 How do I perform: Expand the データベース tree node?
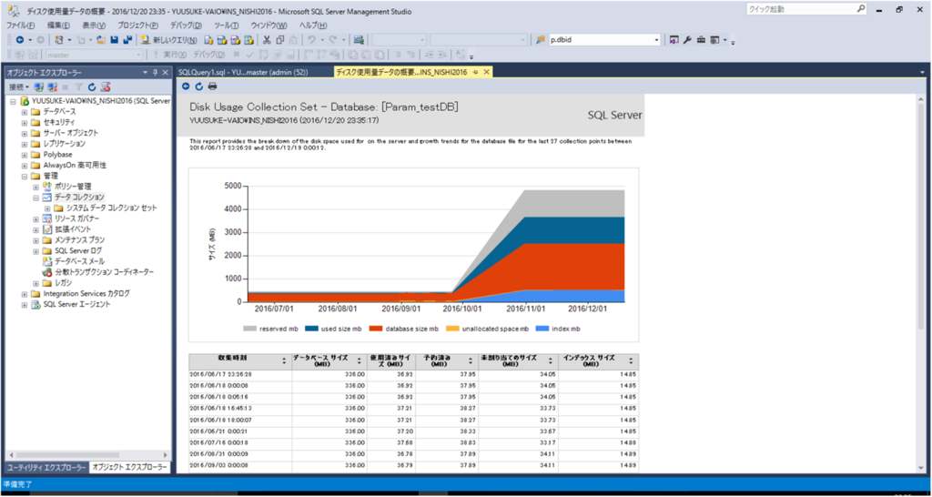pyautogui.click(x=25, y=112)
